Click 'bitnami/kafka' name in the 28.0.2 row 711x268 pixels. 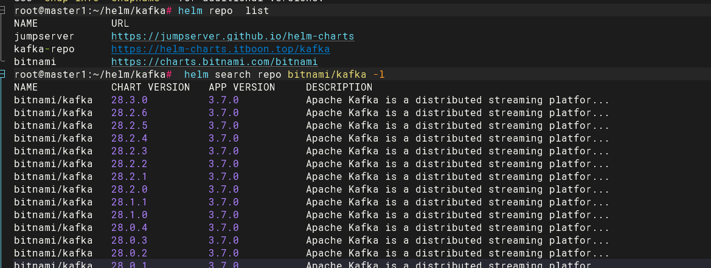tap(53, 253)
